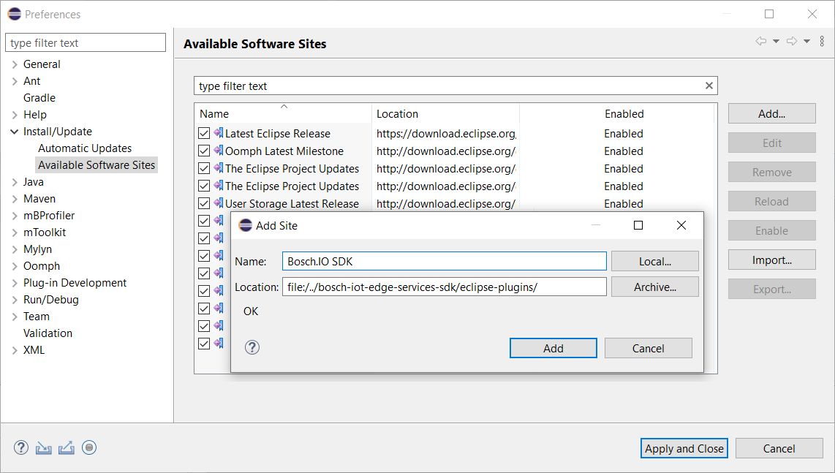Clear the sites filter text with X icon
Image resolution: width=835 pixels, height=473 pixels.
[709, 86]
